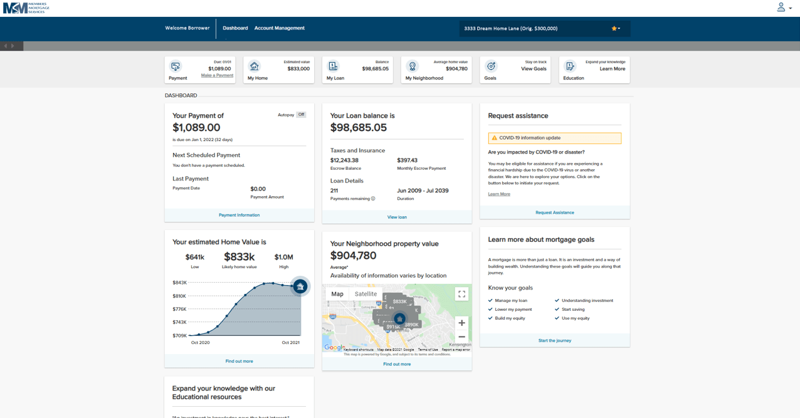Click the $397.43 monthly escrow payment

click(x=407, y=160)
